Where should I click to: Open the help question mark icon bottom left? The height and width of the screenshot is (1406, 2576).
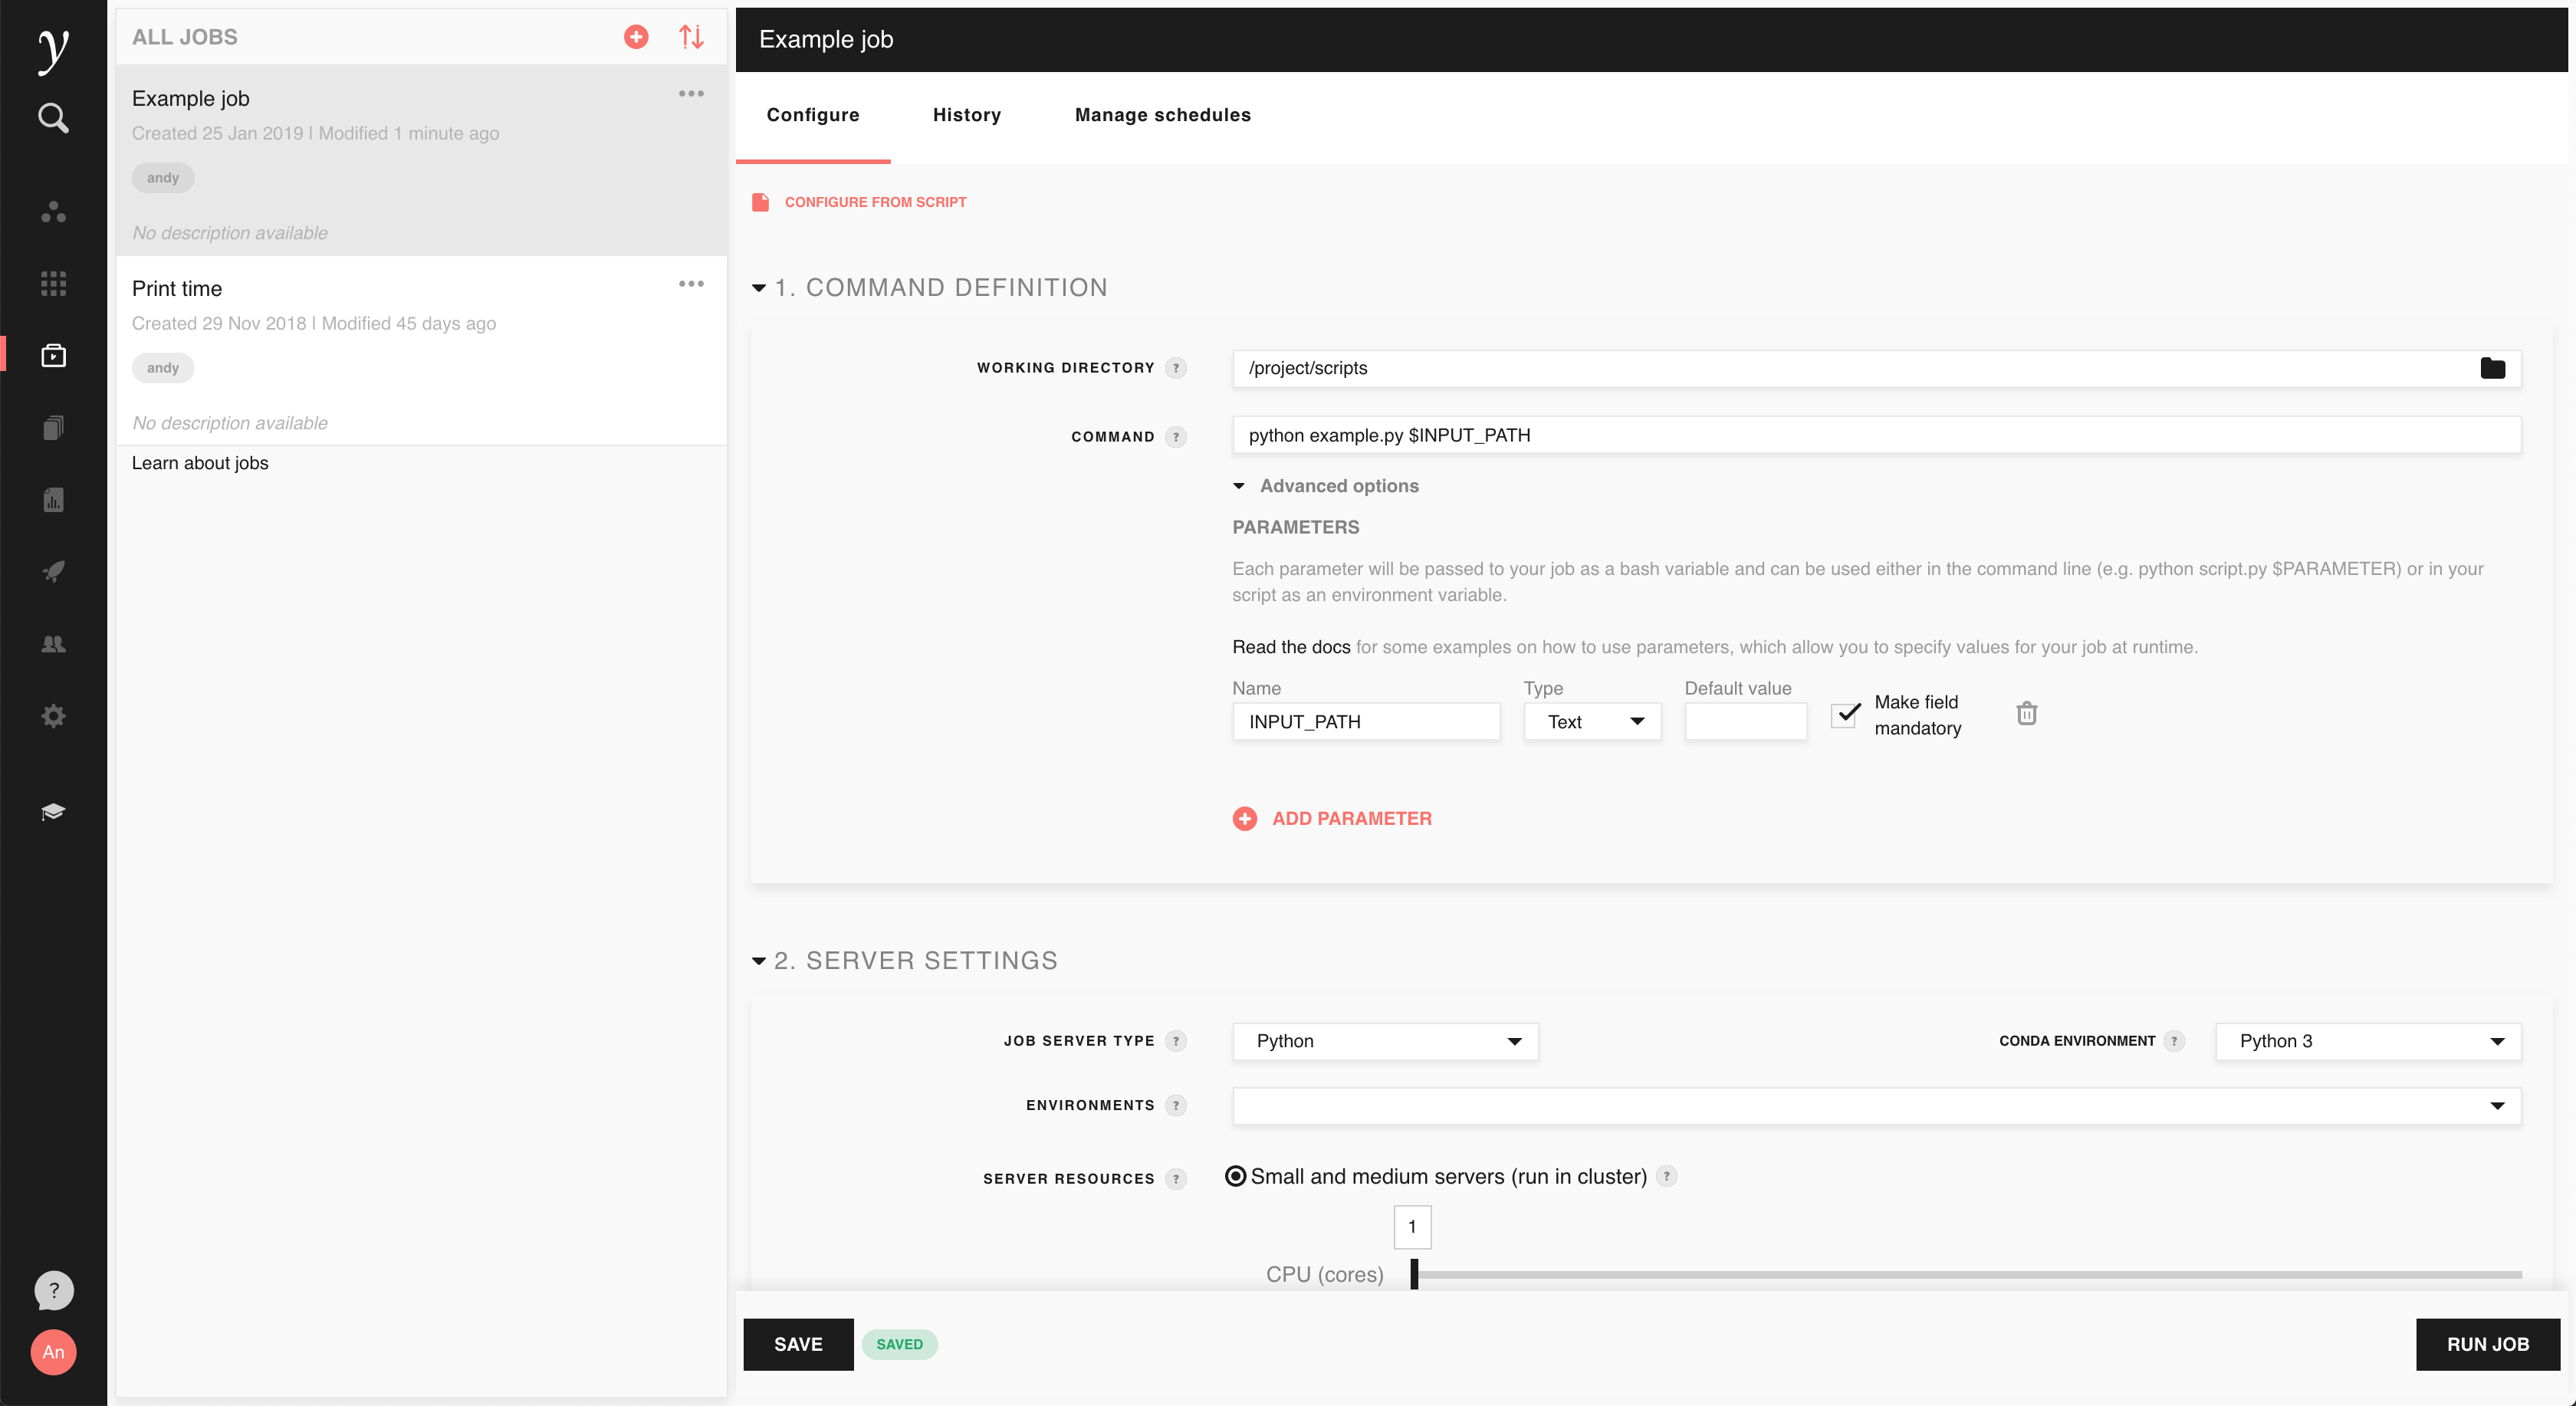point(53,1290)
